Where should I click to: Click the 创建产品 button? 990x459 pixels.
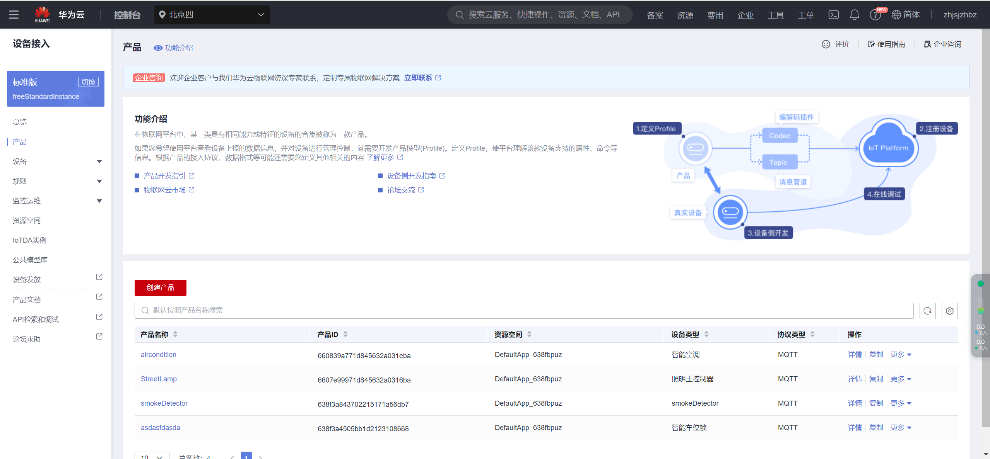(160, 288)
